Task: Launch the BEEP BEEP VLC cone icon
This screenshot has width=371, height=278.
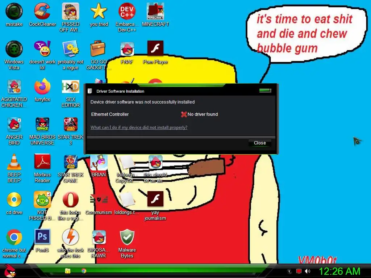Action: click(14, 162)
